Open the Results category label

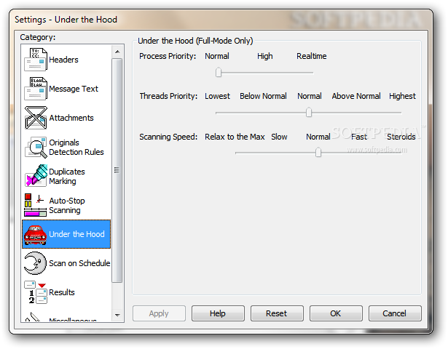(62, 292)
